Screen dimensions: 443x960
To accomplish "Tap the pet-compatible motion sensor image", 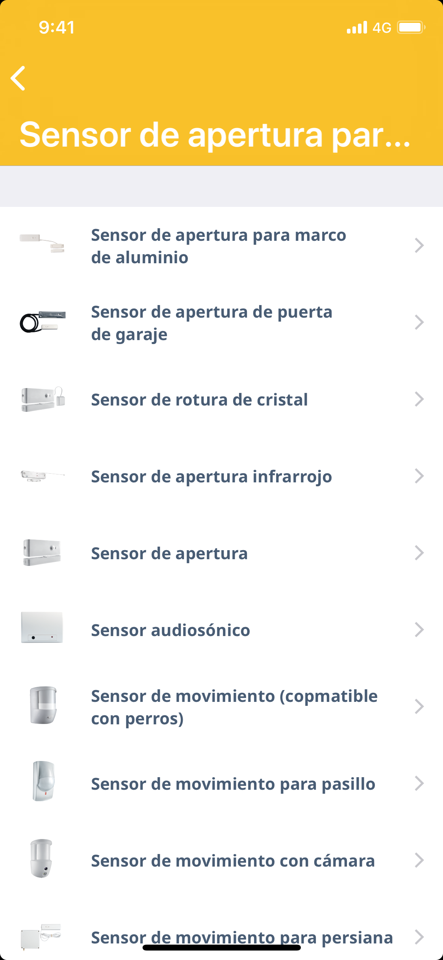I will click(x=43, y=705).
